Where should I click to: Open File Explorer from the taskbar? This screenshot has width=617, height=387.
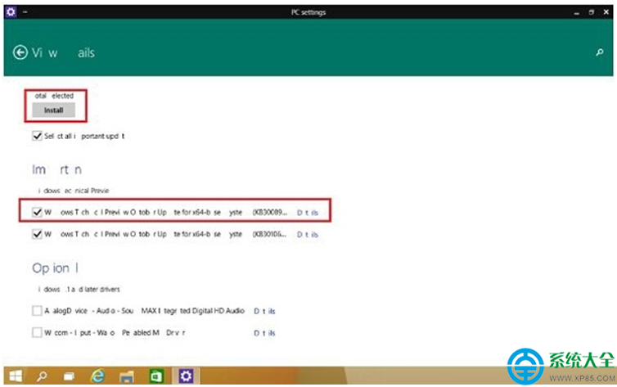(128, 376)
